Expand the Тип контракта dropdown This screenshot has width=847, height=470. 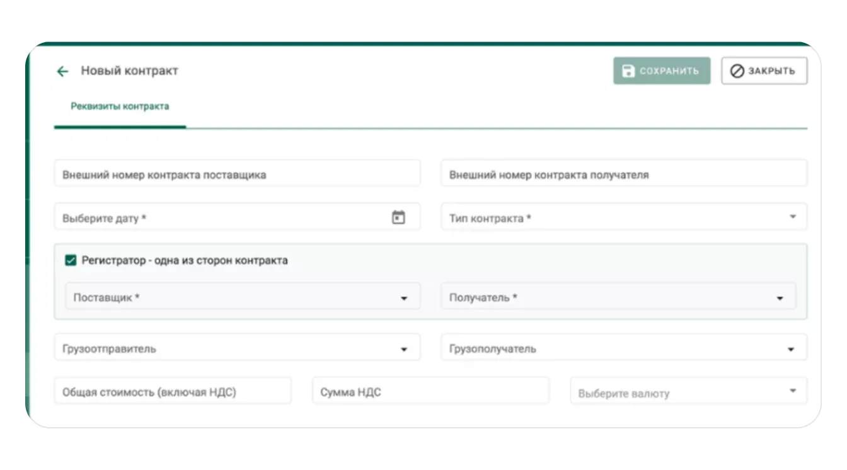click(792, 217)
